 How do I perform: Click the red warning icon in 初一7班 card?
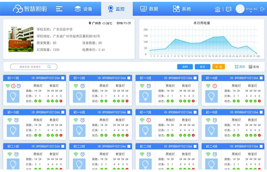[x=148, y=120]
